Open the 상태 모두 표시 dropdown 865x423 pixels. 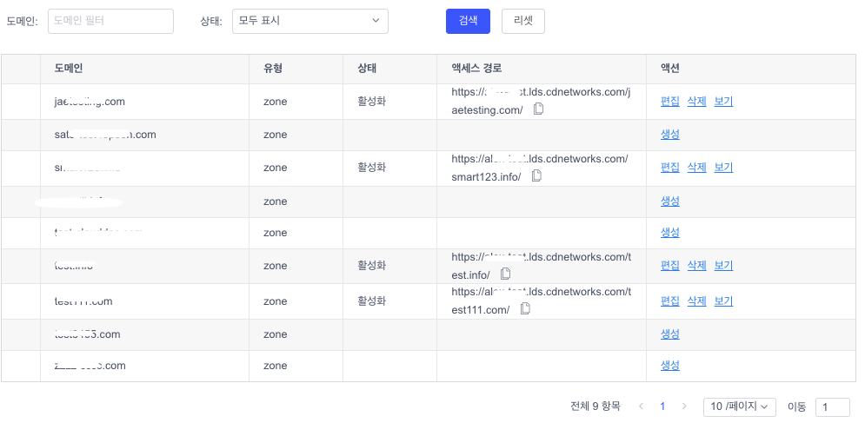point(310,21)
